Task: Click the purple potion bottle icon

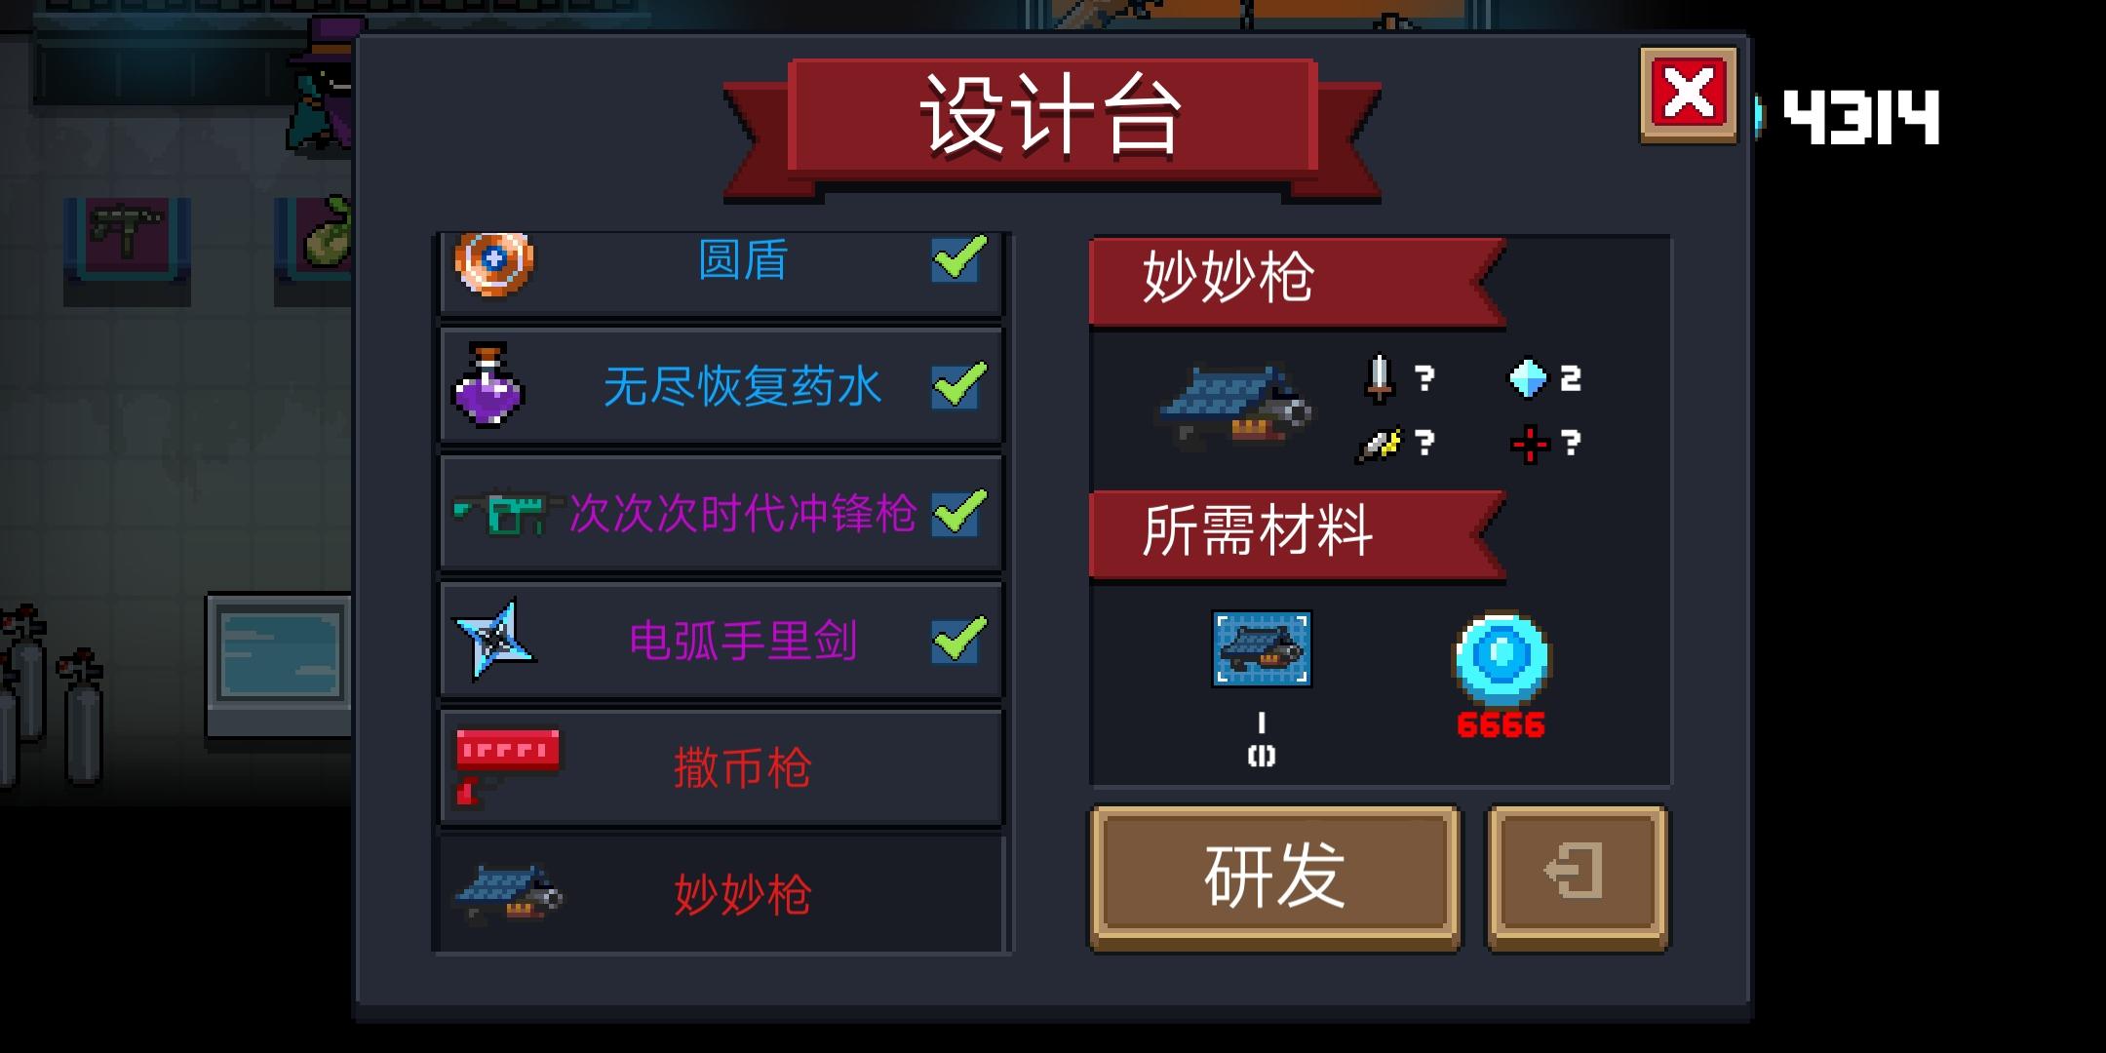Action: [489, 386]
